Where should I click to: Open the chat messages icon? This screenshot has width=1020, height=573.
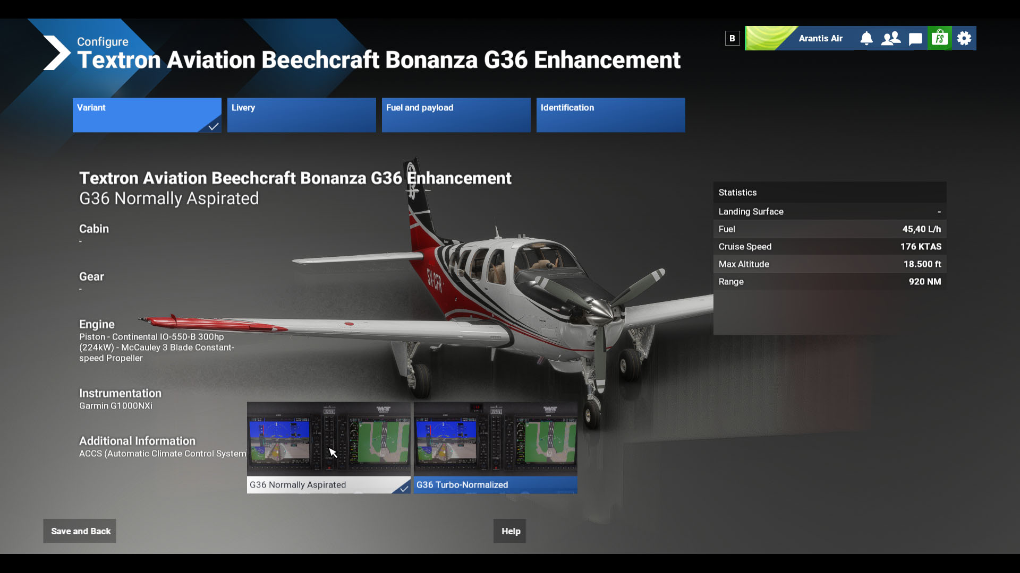[x=915, y=38]
